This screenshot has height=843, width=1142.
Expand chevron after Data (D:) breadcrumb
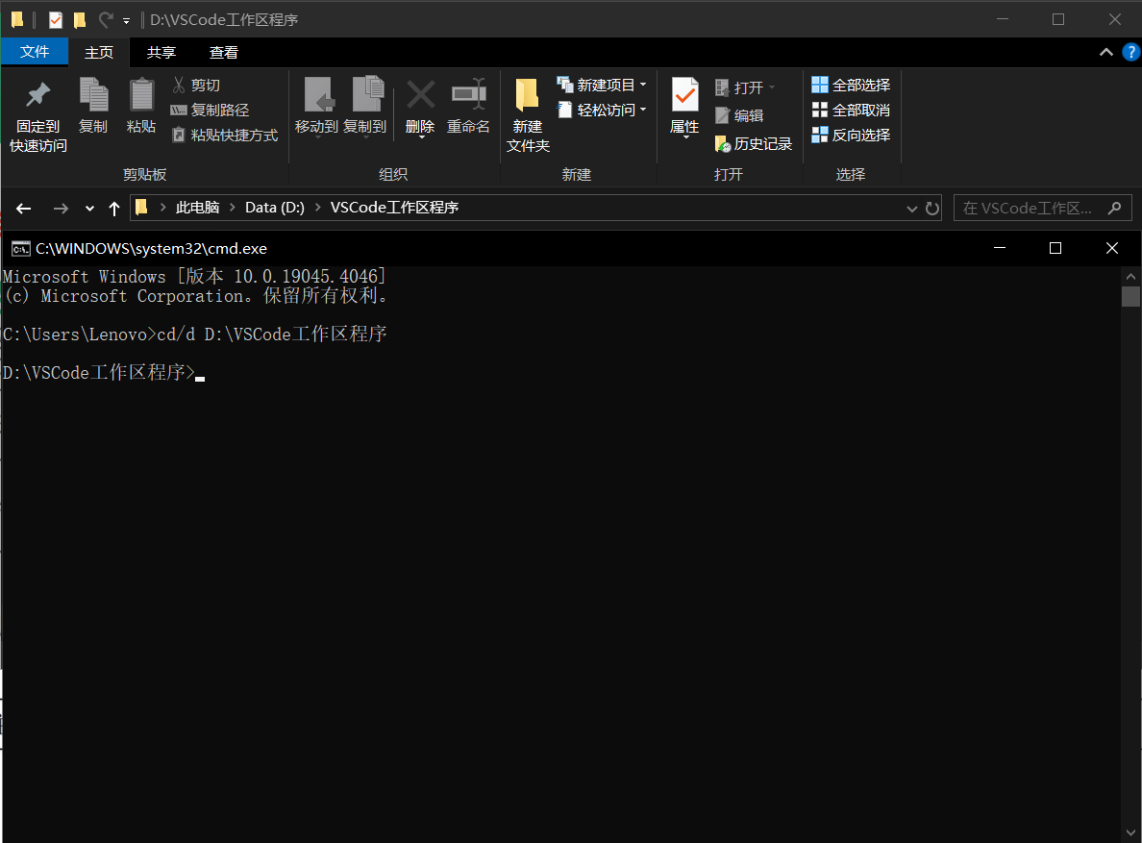(x=318, y=208)
